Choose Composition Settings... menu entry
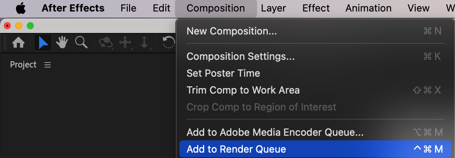 [x=241, y=56]
